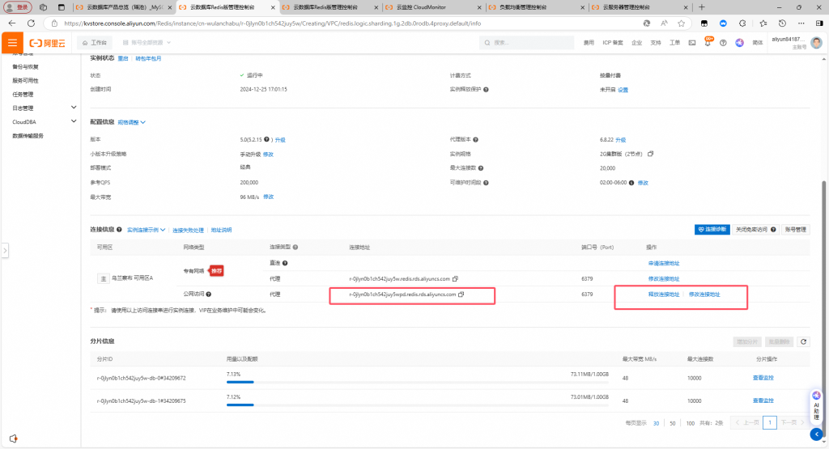
Task: Click 关闭免密访问 button
Action: 756,230
